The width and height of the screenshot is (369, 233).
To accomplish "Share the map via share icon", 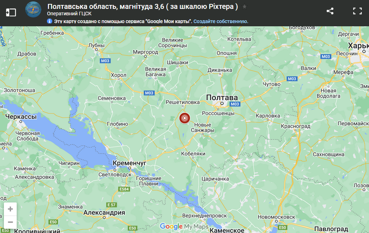I will (330, 11).
